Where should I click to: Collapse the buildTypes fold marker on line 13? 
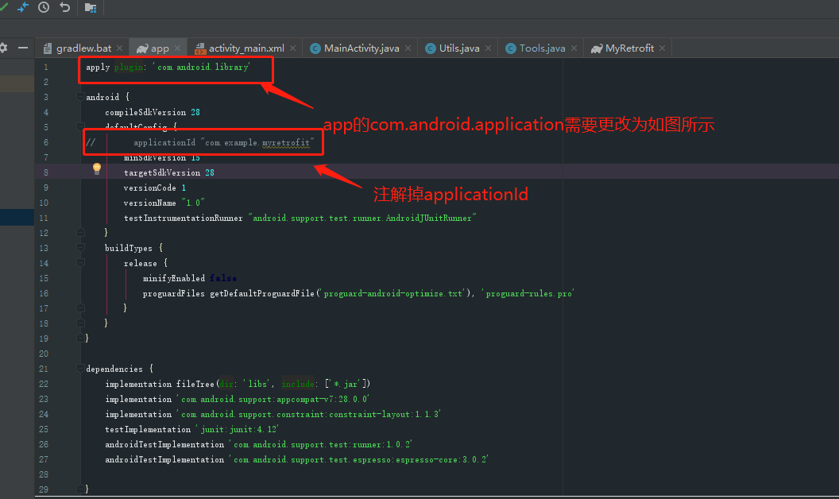point(80,247)
